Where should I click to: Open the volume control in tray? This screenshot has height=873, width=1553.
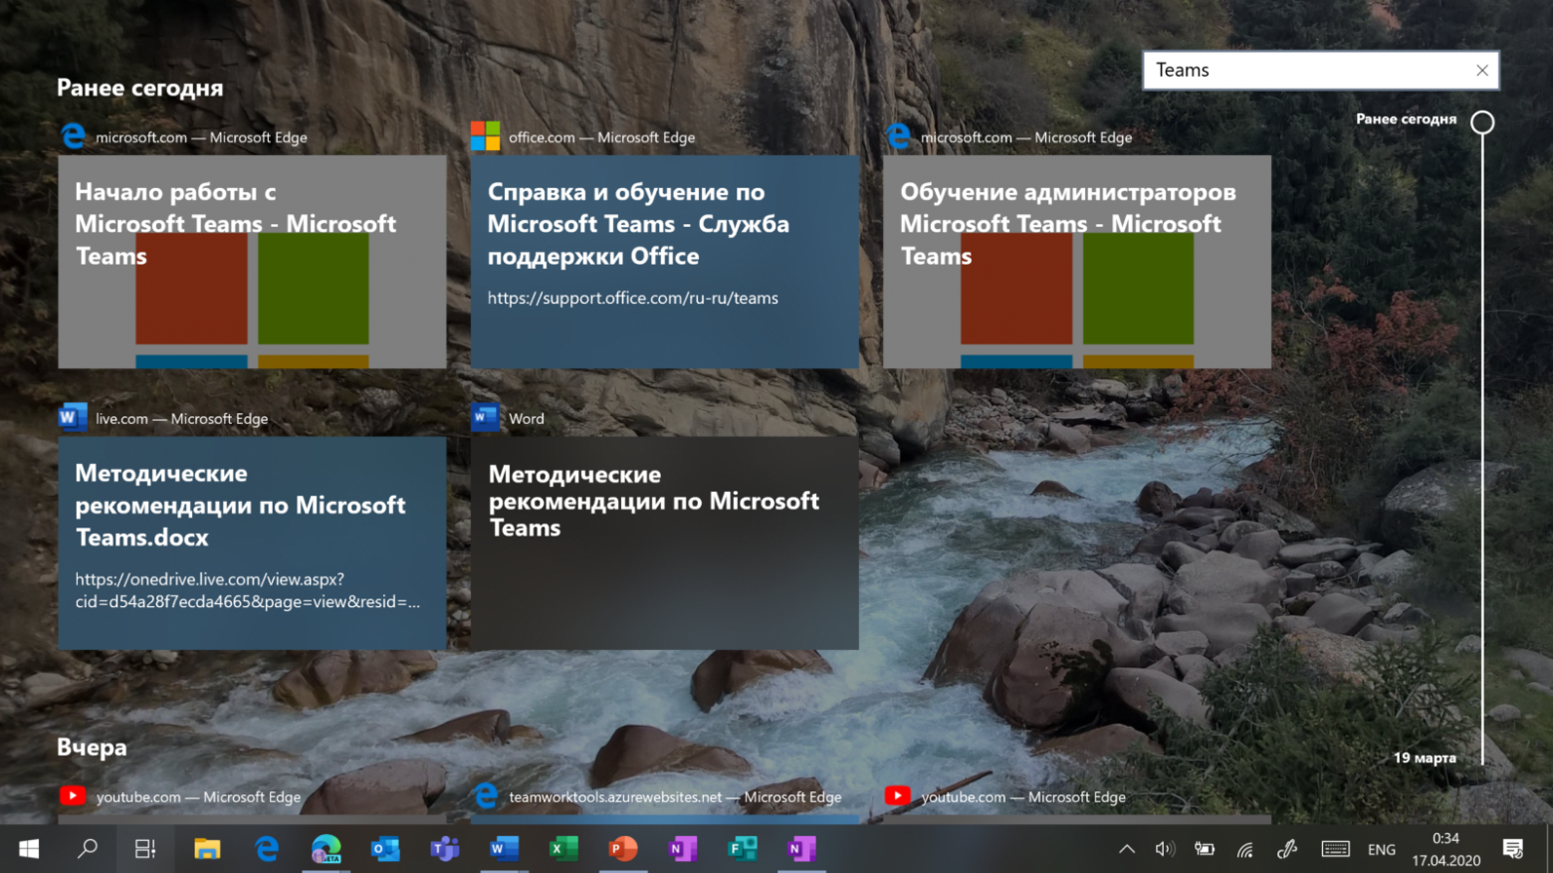tap(1165, 849)
